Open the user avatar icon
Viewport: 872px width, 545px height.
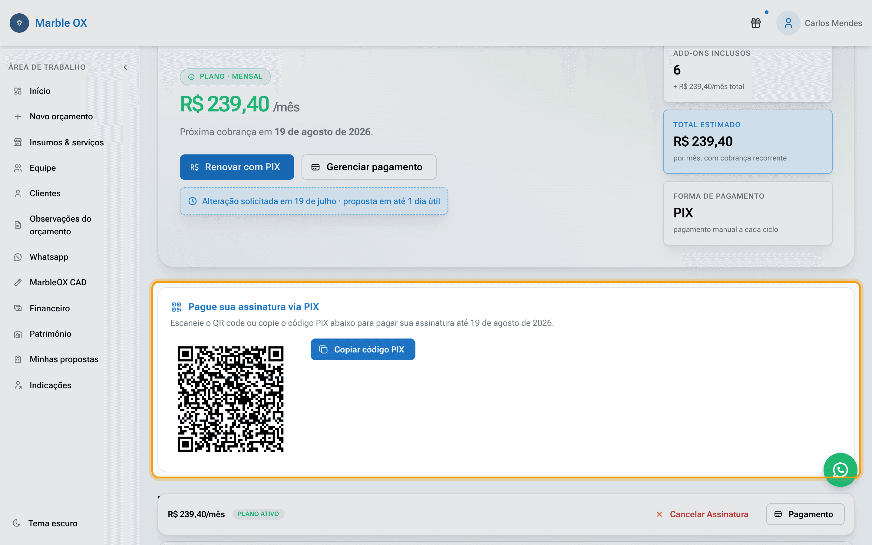[788, 23]
